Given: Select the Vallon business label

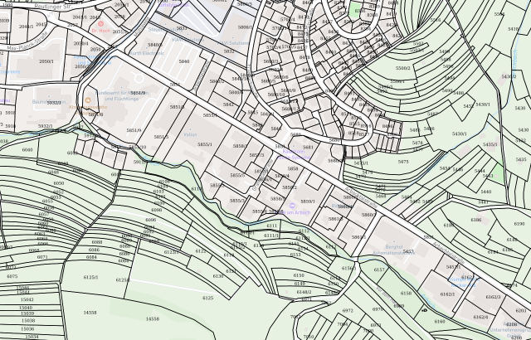Looking at the screenshot, I should point(190,134).
